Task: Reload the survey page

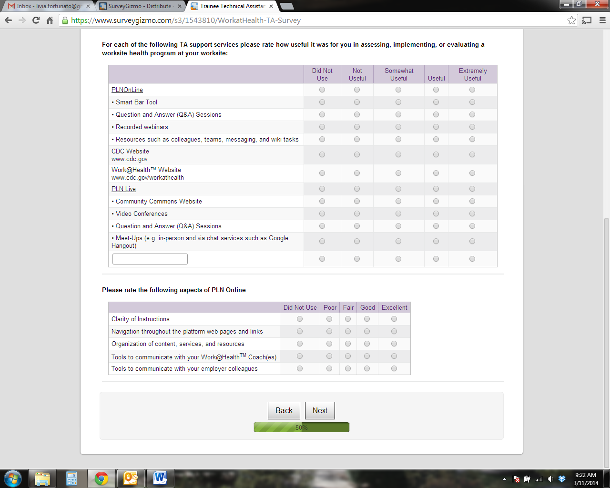Action: click(36, 20)
